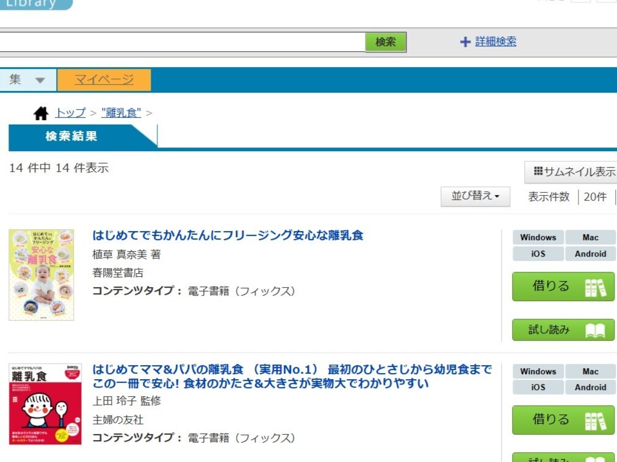Open the 並び替え sort dropdown
Image resolution: width=617 pixels, height=462 pixels.
(475, 196)
